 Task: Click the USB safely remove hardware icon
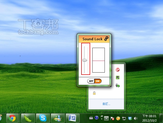click(118, 86)
